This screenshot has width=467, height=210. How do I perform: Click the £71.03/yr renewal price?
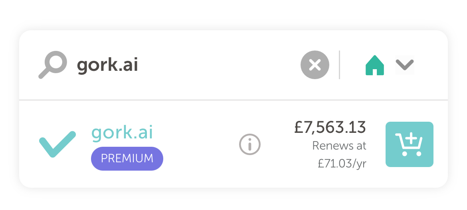coord(342,163)
